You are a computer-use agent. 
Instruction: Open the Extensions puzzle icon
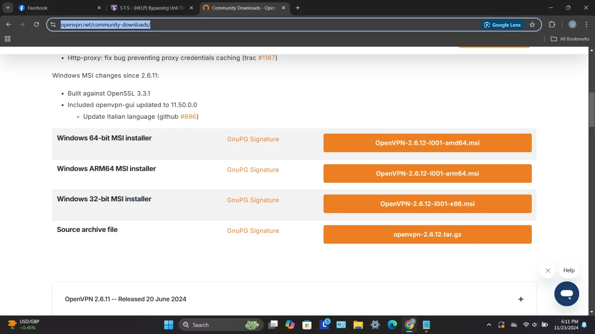click(x=552, y=25)
